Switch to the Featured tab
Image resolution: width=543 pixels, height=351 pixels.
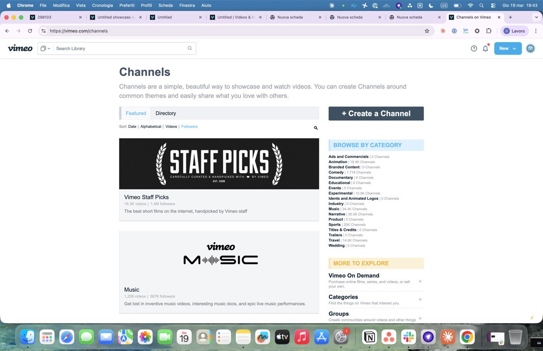click(136, 113)
